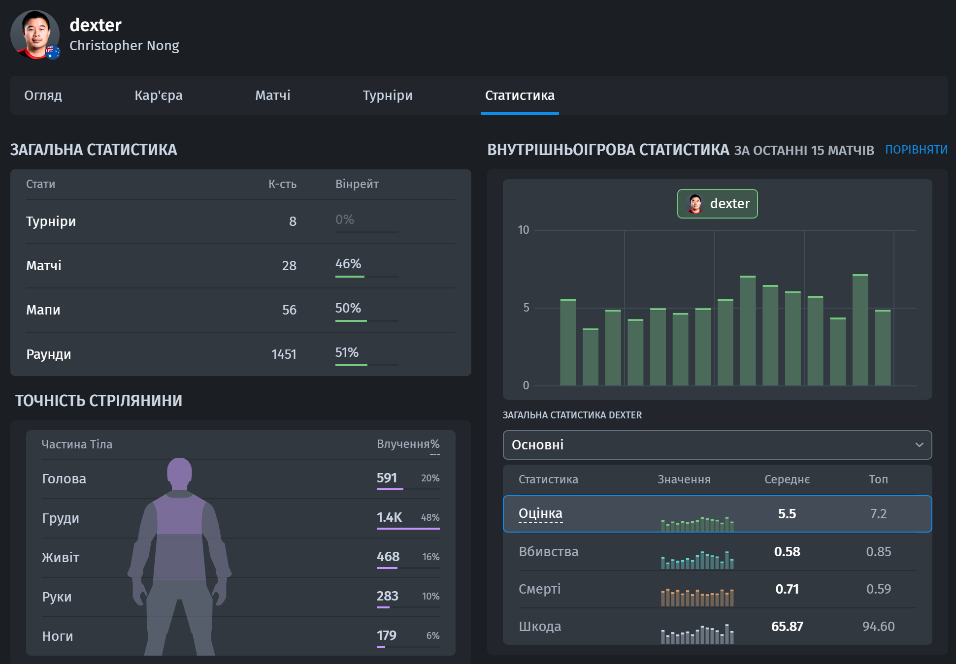Click the Оцінка sparkline mini chart
Screen dimensions: 956x664
tap(697, 524)
